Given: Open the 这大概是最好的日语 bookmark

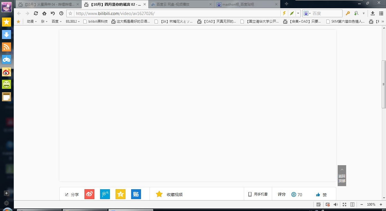Looking at the screenshot, I should point(131,21).
